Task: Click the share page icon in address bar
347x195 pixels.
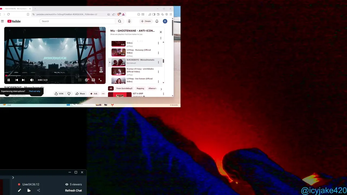Action: (113, 14)
